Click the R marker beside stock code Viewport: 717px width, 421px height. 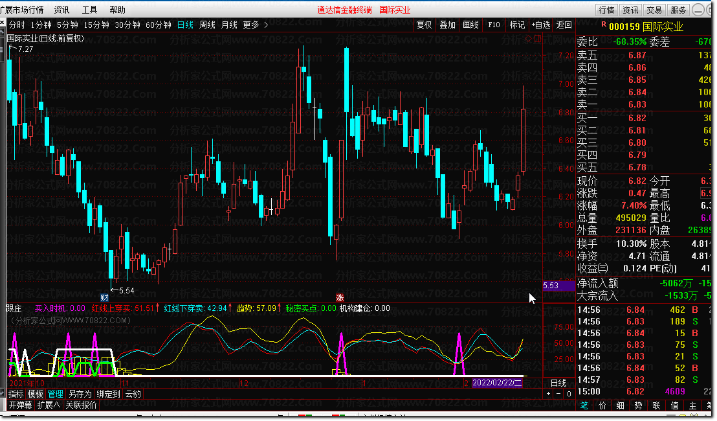click(x=604, y=24)
